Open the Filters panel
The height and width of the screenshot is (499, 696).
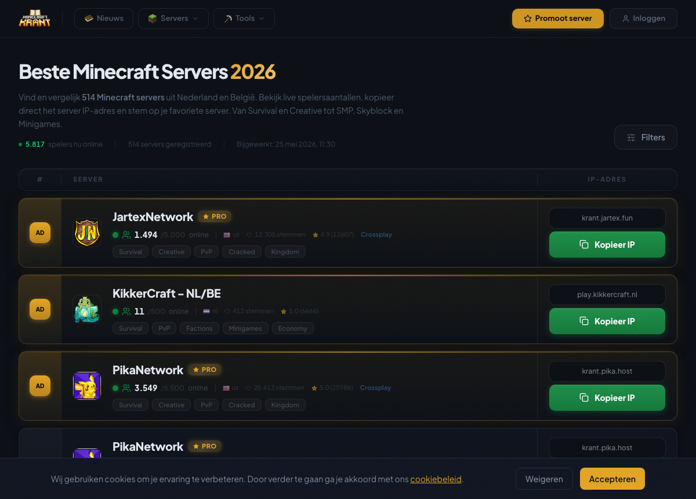[646, 138]
